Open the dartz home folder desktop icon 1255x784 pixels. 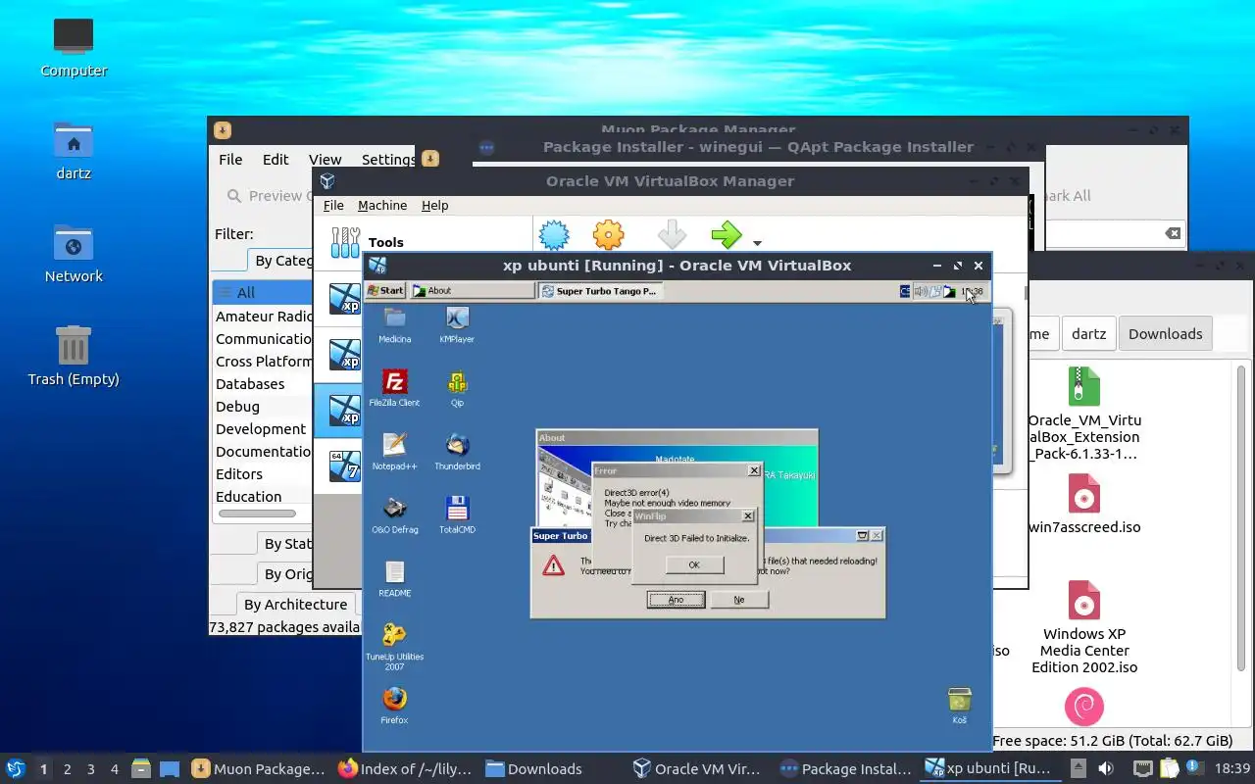[x=74, y=151]
